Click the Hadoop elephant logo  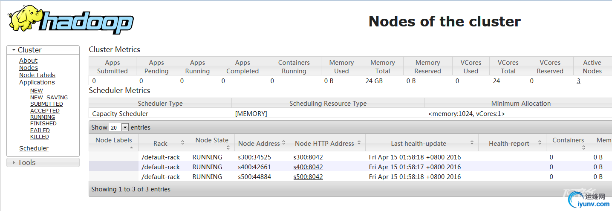pyautogui.click(x=70, y=20)
